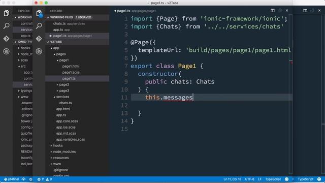Open the warnings count showing 0
Viewport: 325px width, 183px height.
[49, 179]
